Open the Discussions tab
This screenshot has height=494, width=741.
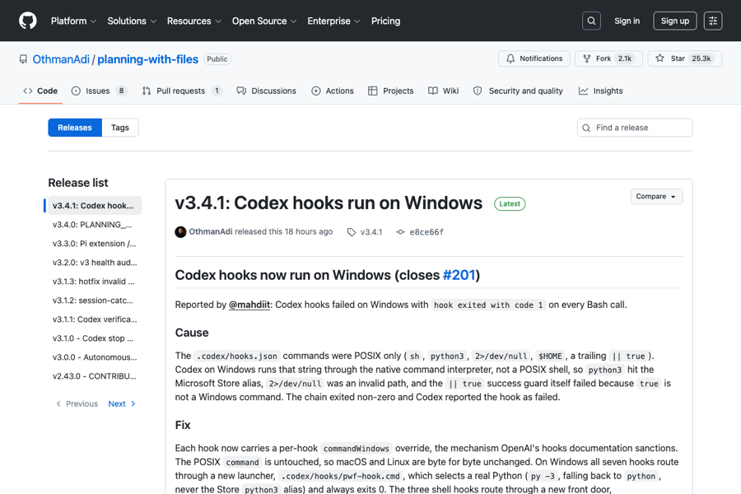pyautogui.click(x=267, y=91)
